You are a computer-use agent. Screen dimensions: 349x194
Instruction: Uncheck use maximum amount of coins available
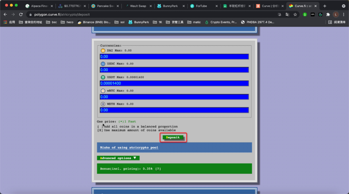100,130
